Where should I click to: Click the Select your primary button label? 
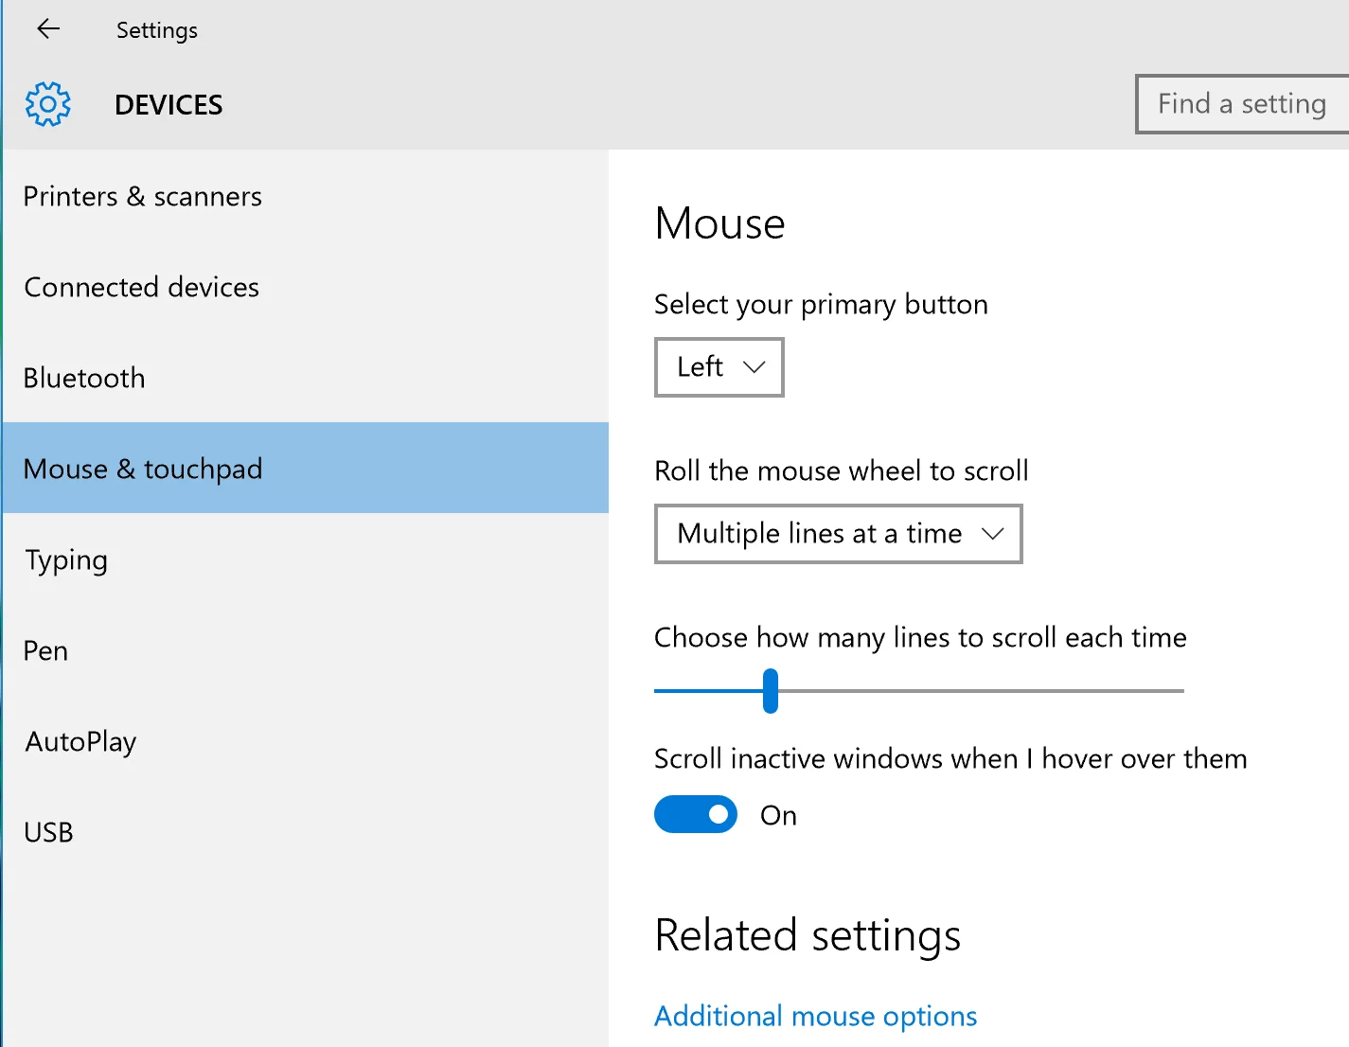tap(821, 305)
